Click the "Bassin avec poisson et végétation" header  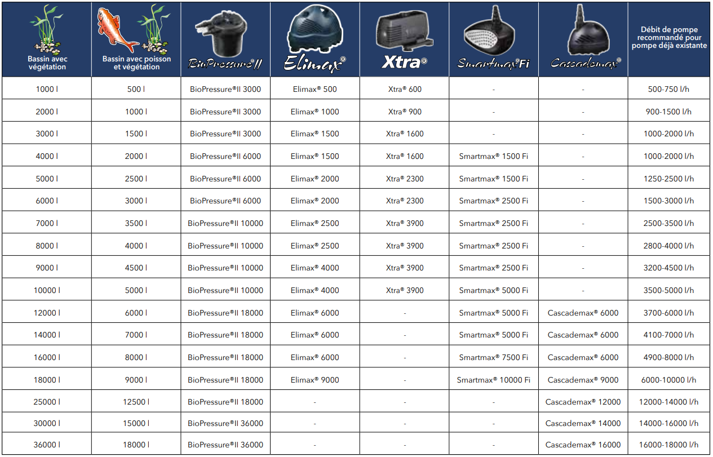(136, 63)
